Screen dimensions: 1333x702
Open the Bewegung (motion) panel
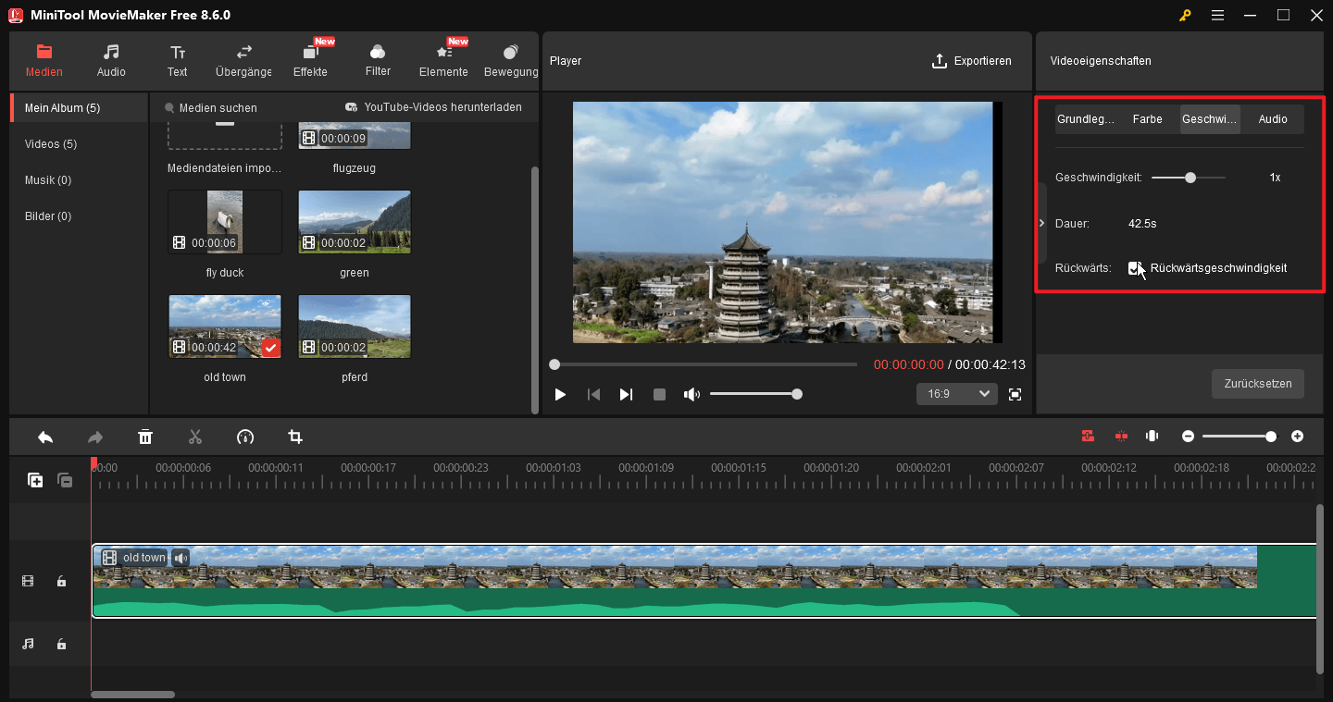pos(510,60)
